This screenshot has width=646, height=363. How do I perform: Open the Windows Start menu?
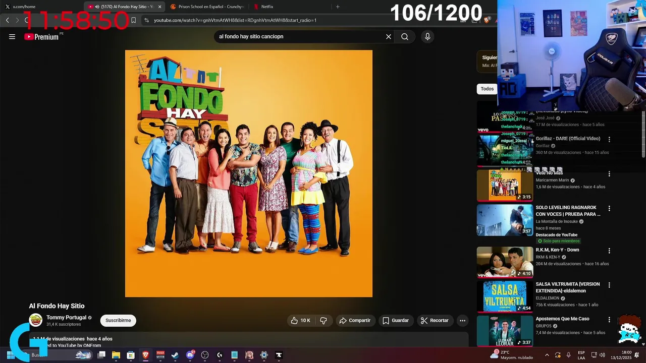tap(10, 355)
